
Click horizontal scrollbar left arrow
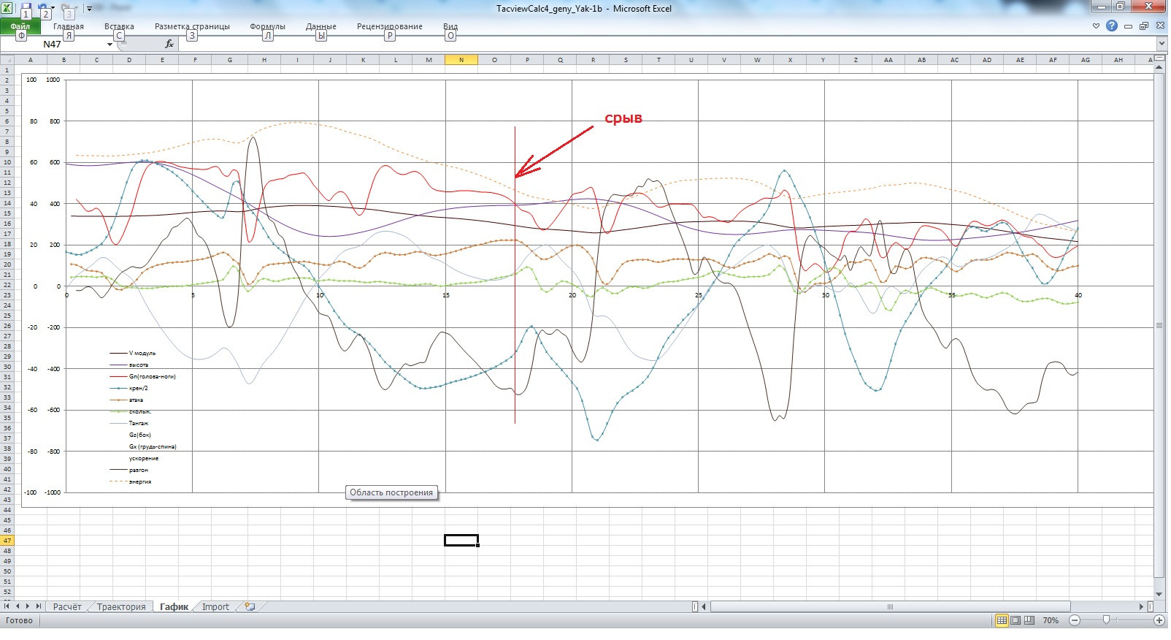pyautogui.click(x=704, y=606)
